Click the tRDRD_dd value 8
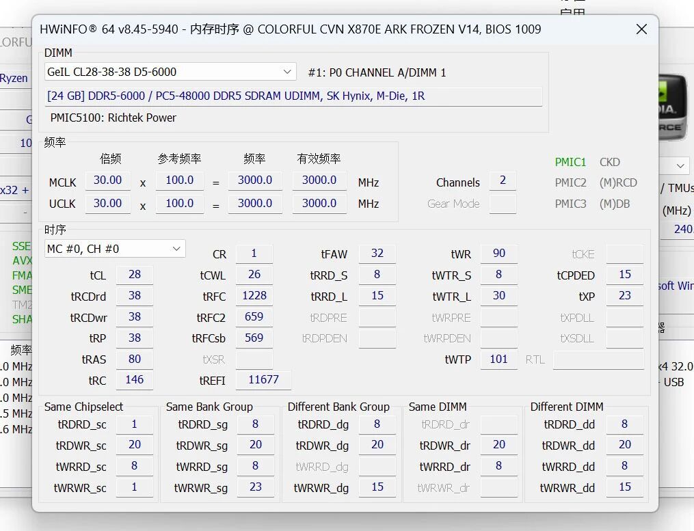 pos(625,425)
